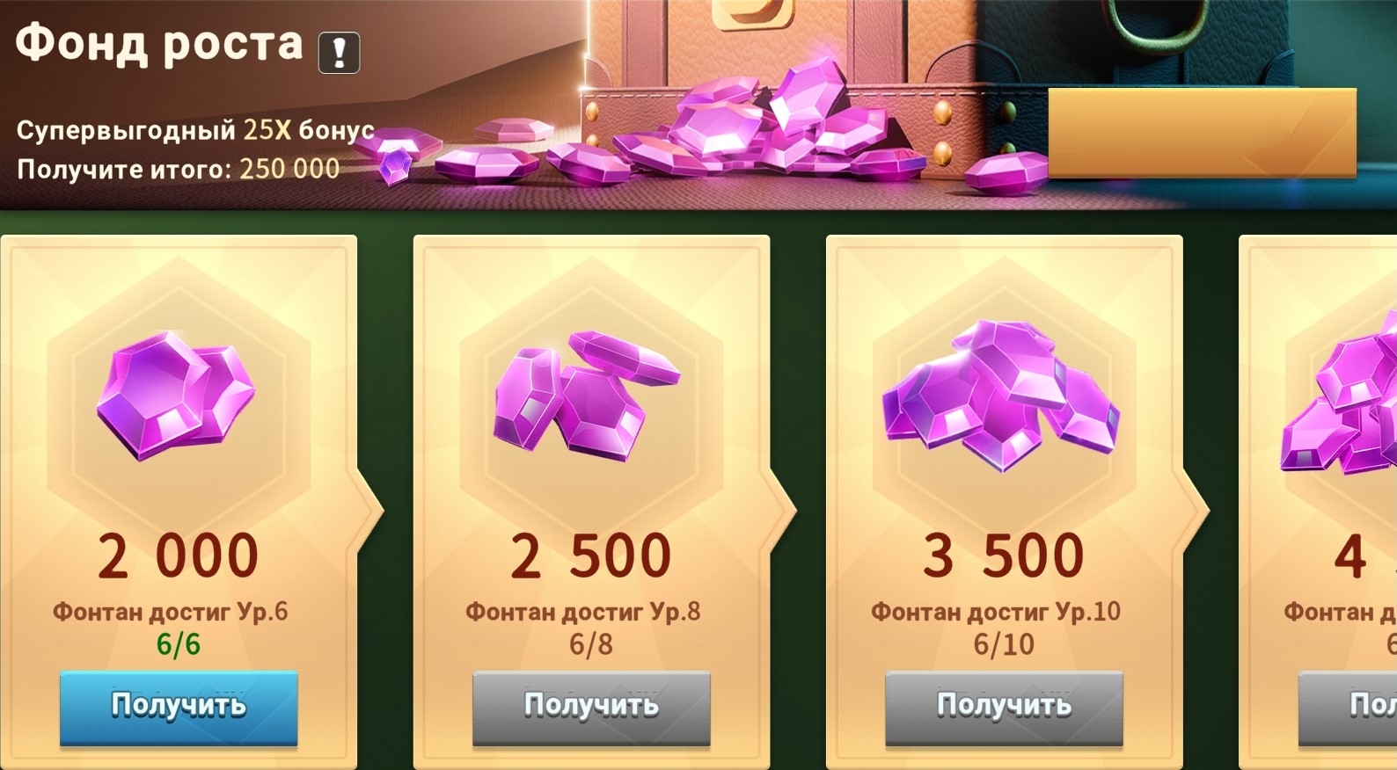The width and height of the screenshot is (1397, 770).
Task: Select the Фонтан достиг Ур.10 text
Action: click(x=996, y=612)
